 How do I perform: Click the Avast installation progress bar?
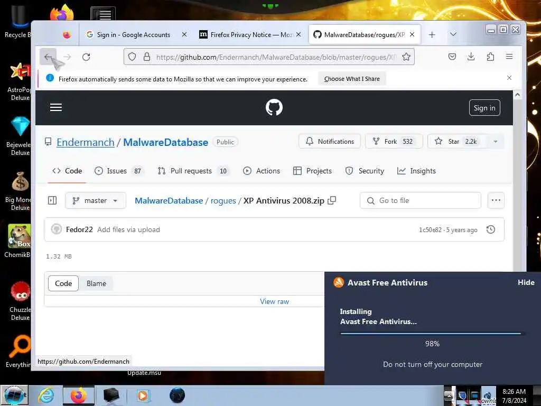tap(432, 334)
